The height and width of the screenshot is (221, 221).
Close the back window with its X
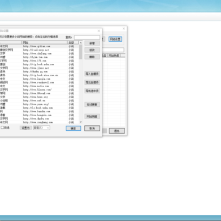[123, 28]
